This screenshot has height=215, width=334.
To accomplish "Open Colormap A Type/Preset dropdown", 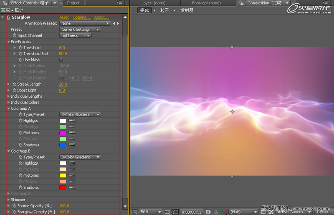I will [x=80, y=115].
